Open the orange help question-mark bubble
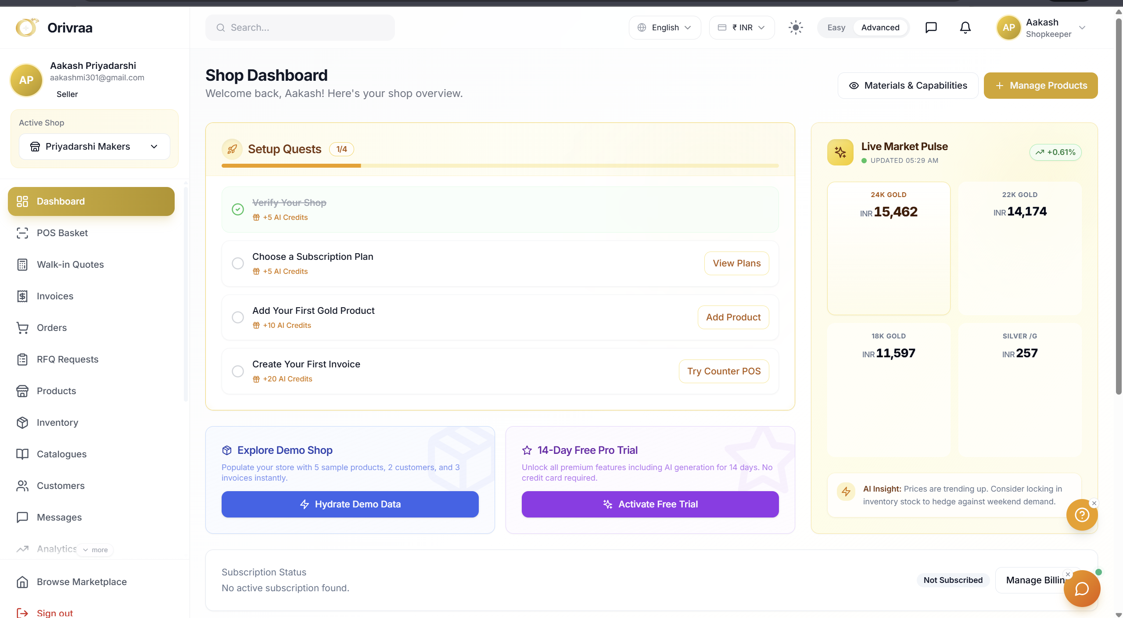This screenshot has width=1123, height=618. 1082,515
